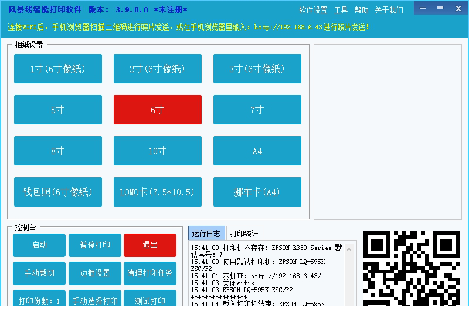469x318 pixels.
Task: Click the log scrollbar up arrow
Action: (x=349, y=249)
